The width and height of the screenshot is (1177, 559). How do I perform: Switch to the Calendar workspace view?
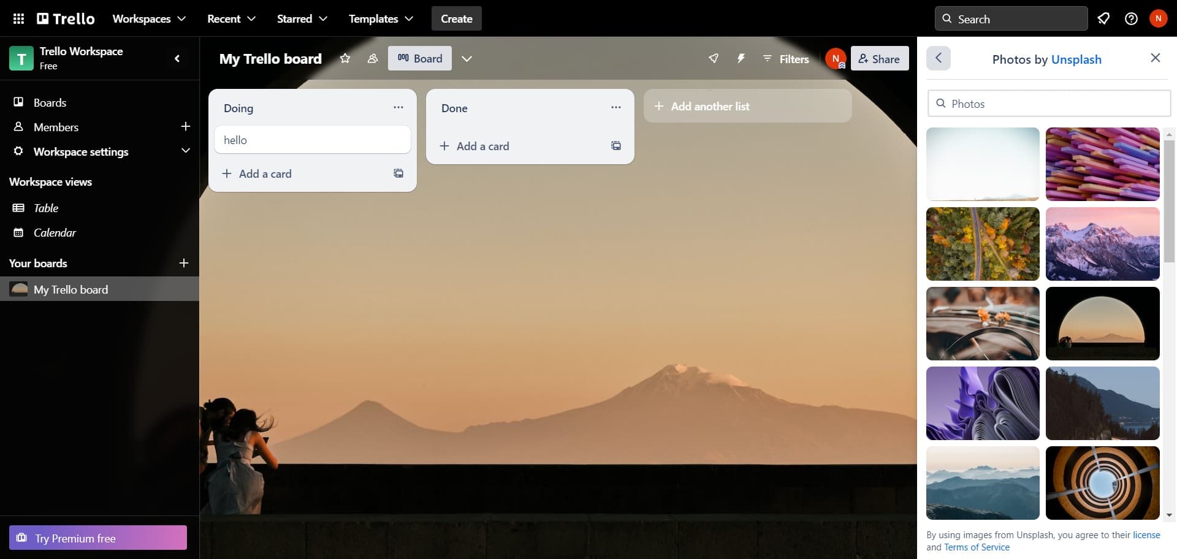point(55,232)
